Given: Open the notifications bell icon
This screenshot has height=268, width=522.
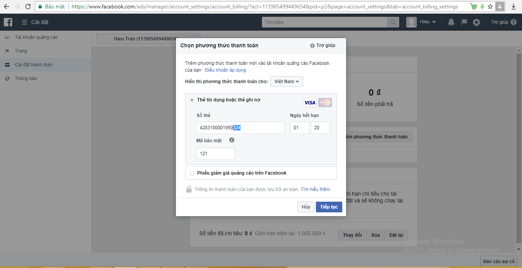Looking at the screenshot, I should pos(451,22).
